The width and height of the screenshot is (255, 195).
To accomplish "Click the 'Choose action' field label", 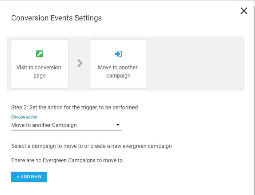I will [x=24, y=117].
